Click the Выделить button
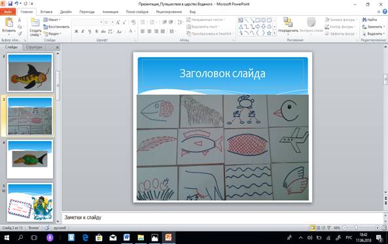This screenshot has height=244, width=388. [374, 33]
